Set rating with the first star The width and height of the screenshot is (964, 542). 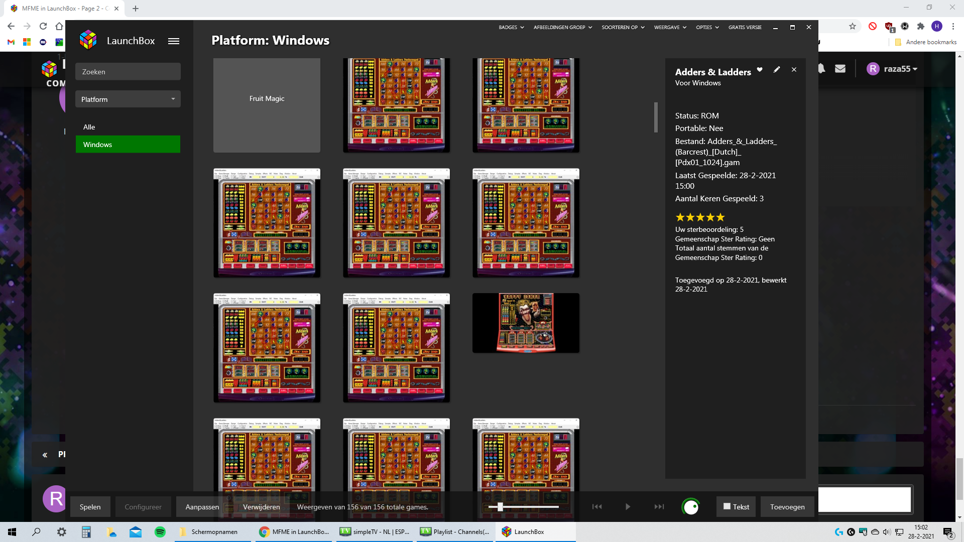pos(680,217)
